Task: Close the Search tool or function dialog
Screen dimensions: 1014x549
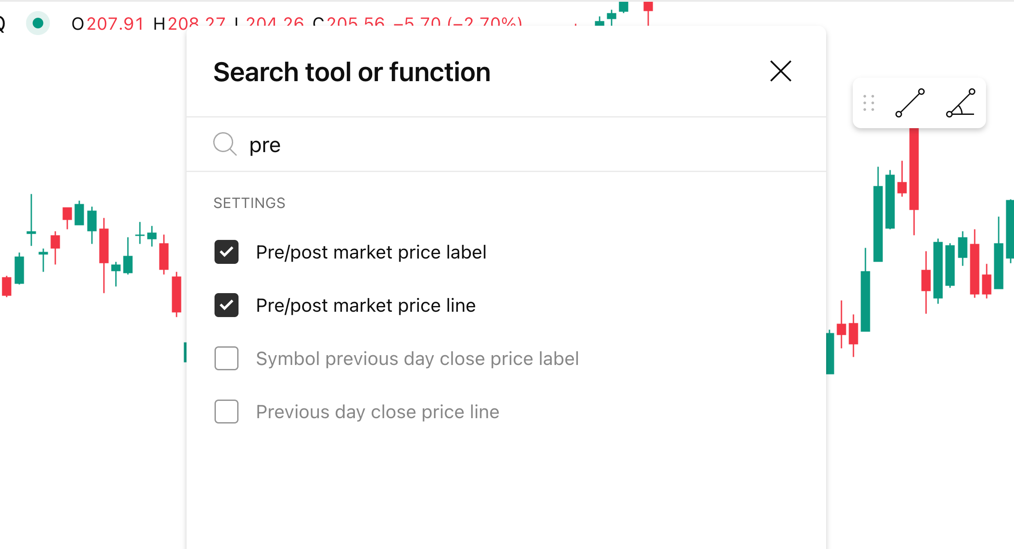Action: click(780, 71)
